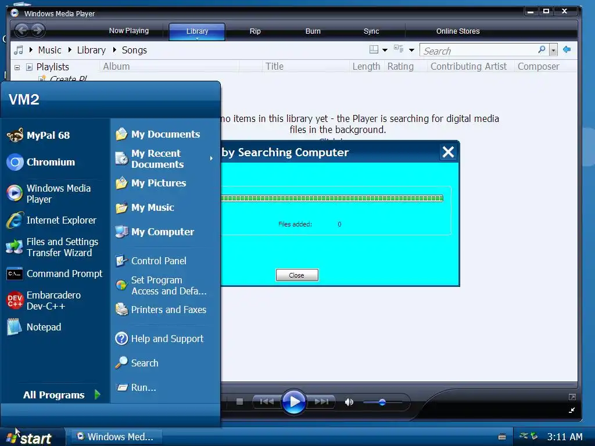Switch to the Sync tab
Viewport: 595px width, 446px height.
point(371,31)
